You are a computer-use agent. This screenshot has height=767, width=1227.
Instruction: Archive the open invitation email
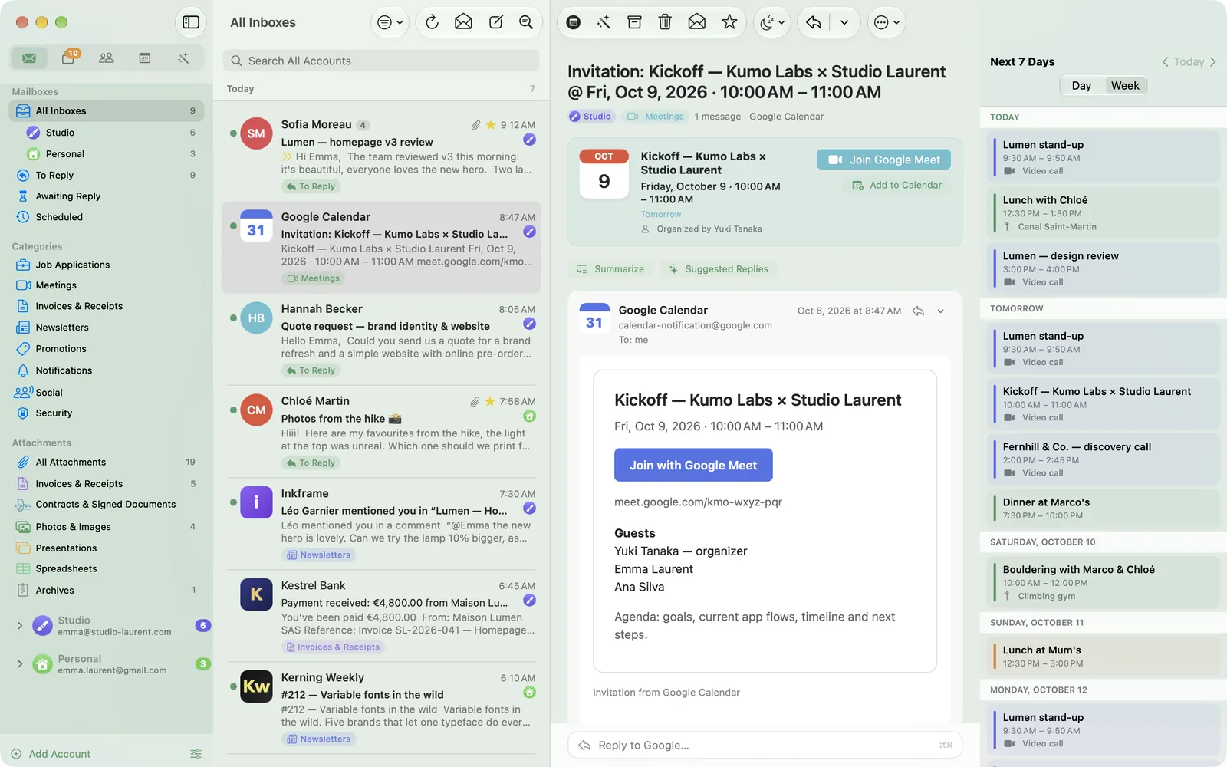(x=634, y=22)
